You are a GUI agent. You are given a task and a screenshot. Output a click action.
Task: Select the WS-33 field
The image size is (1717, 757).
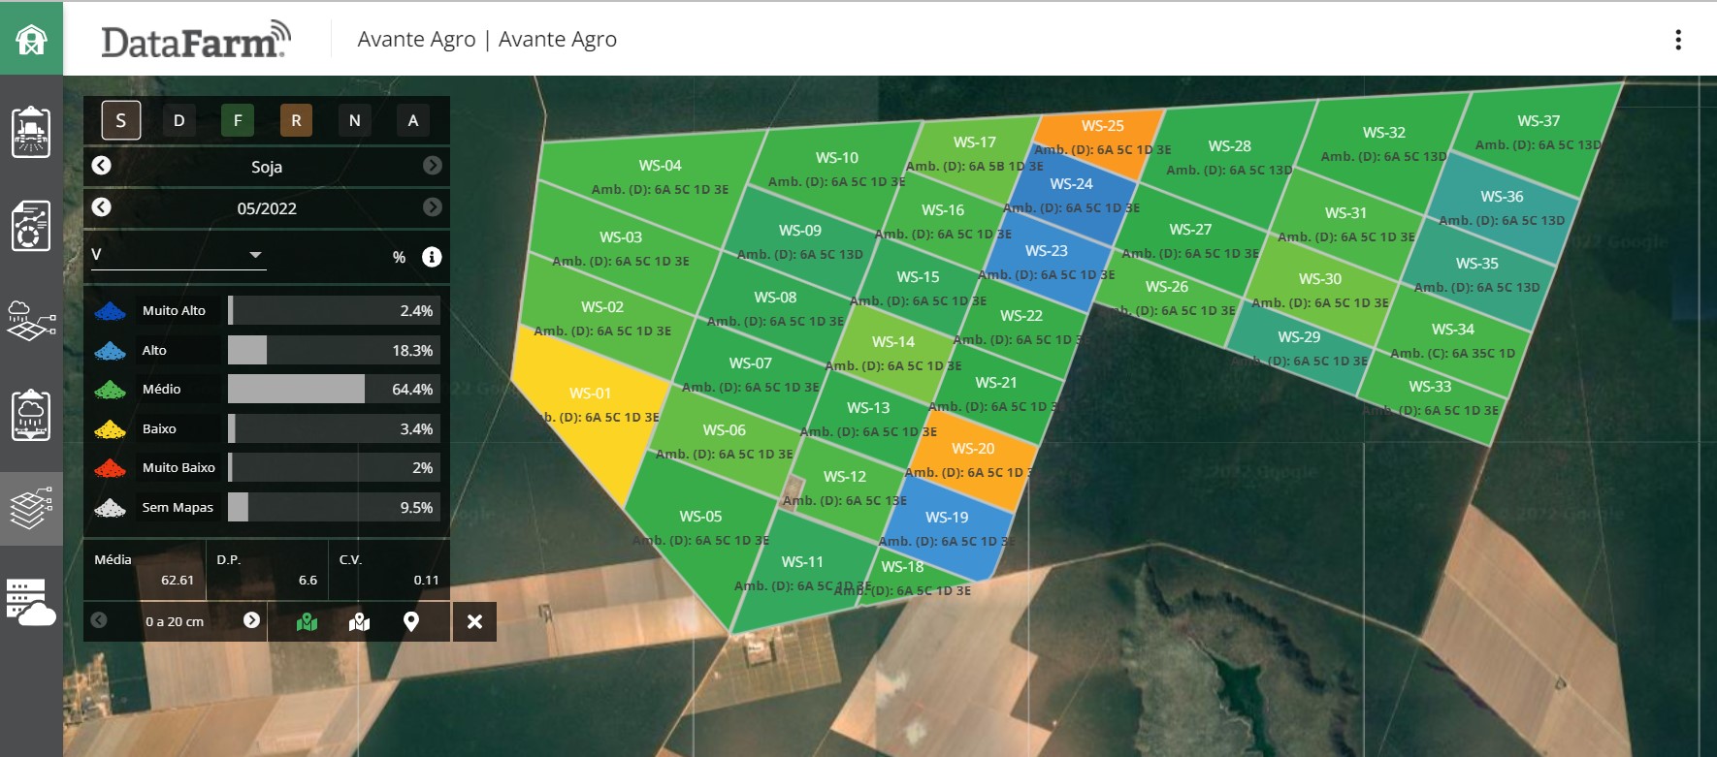(x=1430, y=398)
